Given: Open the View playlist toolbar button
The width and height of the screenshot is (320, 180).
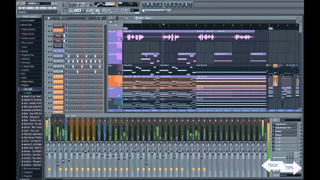Looking at the screenshot, I should [x=144, y=4].
